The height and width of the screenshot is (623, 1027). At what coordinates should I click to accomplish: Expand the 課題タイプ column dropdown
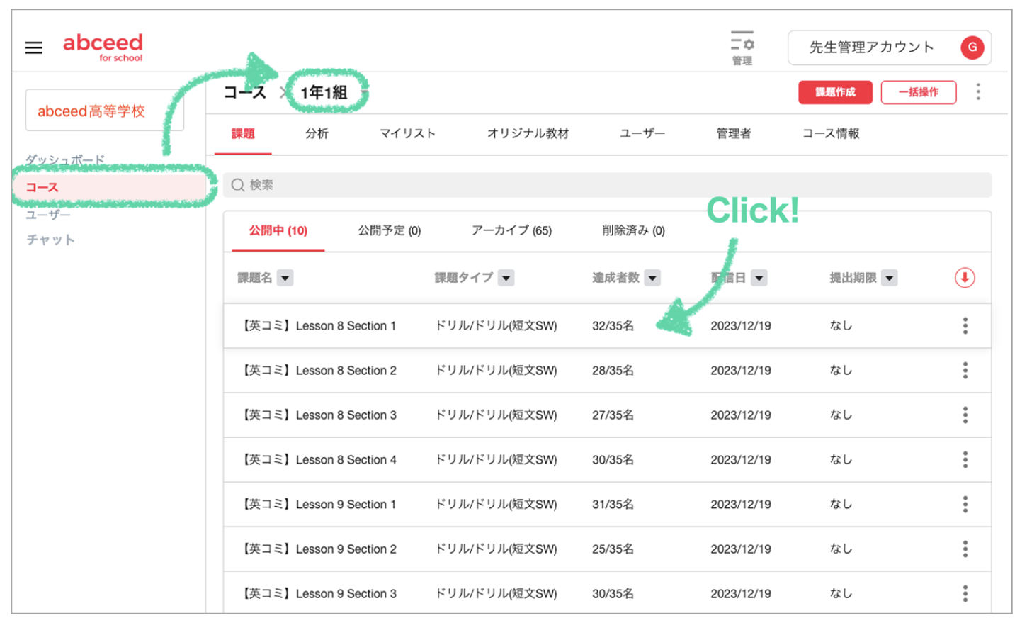(506, 278)
